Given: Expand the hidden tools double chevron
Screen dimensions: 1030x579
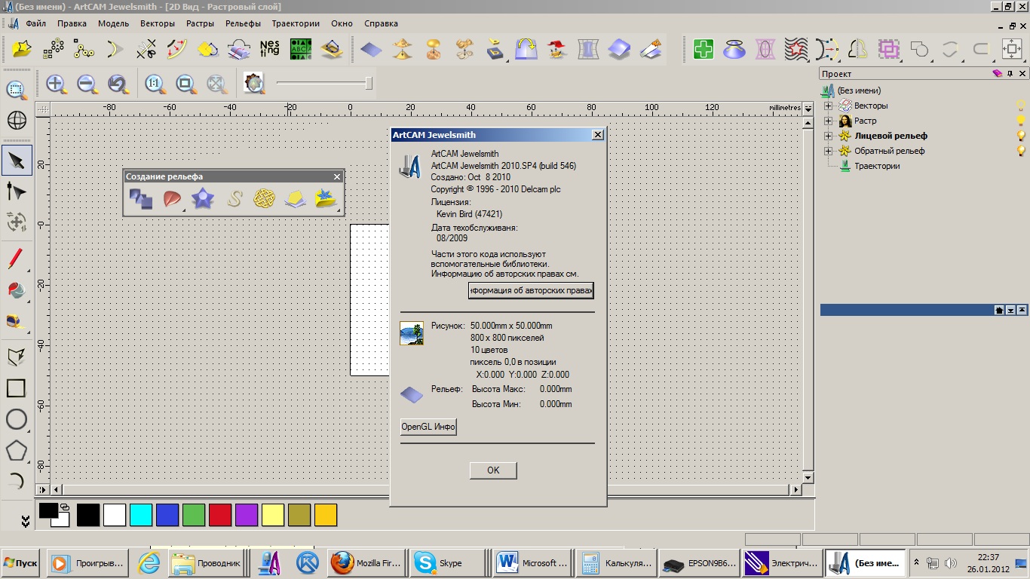Looking at the screenshot, I should [25, 521].
